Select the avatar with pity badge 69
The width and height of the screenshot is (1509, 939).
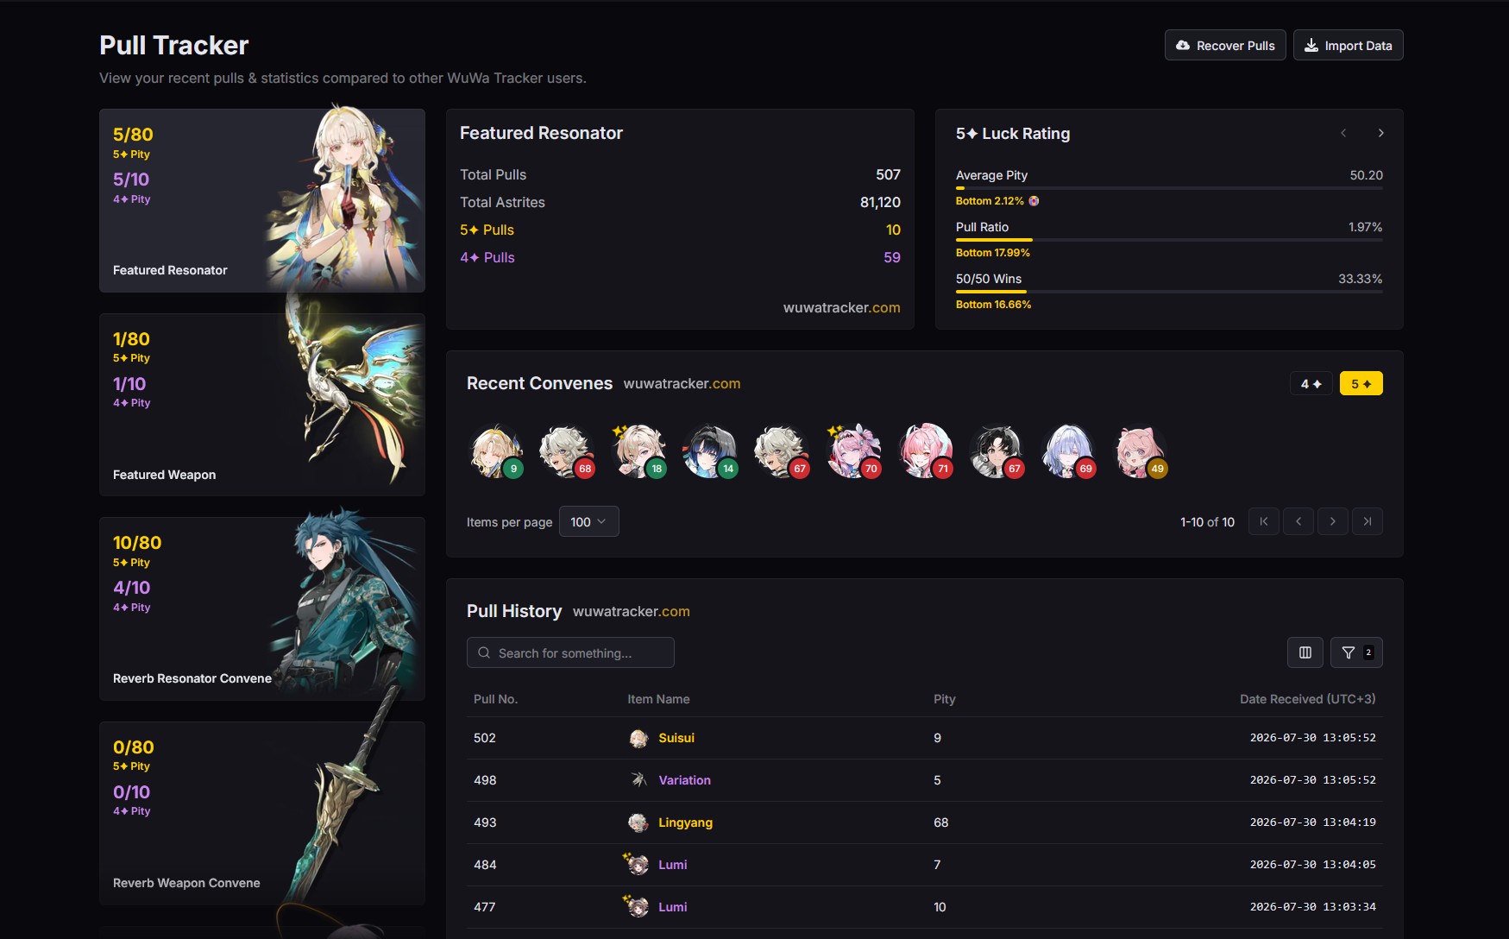1068,451
